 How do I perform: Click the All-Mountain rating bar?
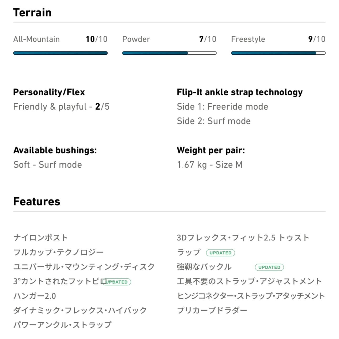coord(60,53)
